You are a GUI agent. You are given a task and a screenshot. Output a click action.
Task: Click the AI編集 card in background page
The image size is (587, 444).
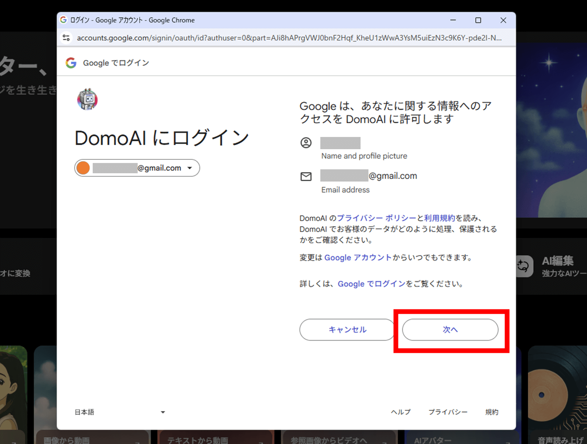click(x=551, y=266)
